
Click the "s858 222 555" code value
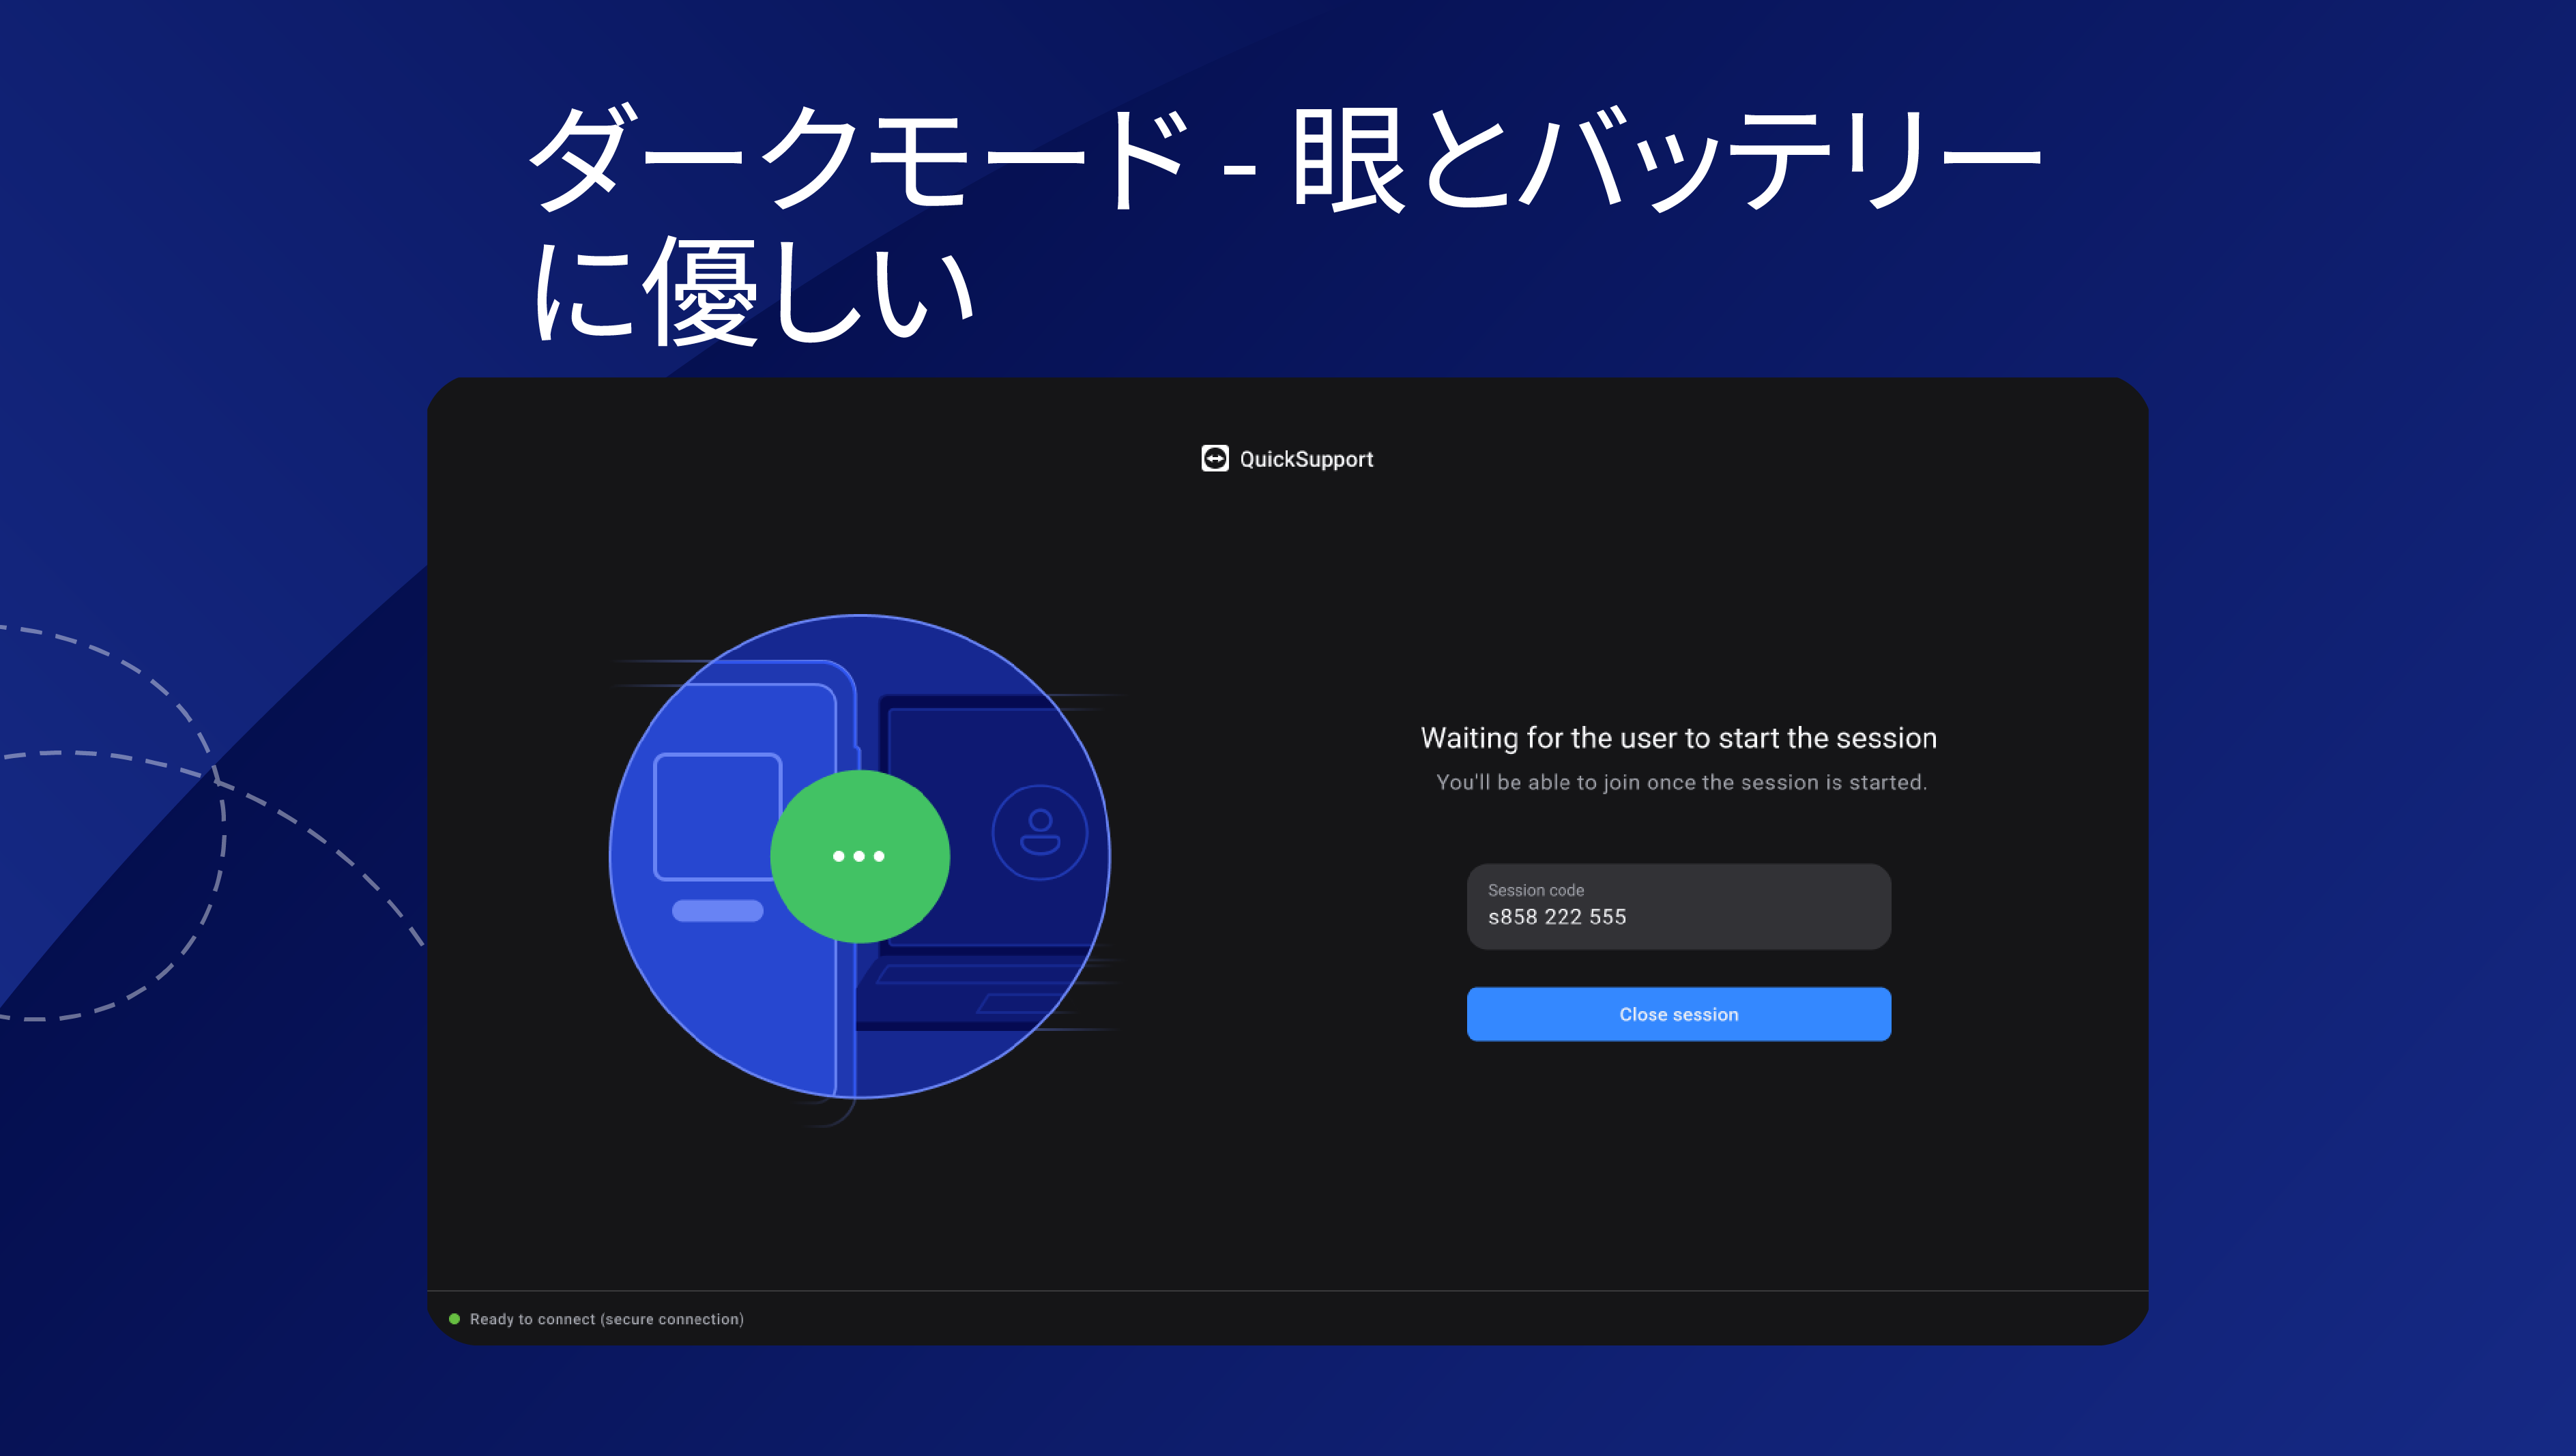(x=1557, y=917)
